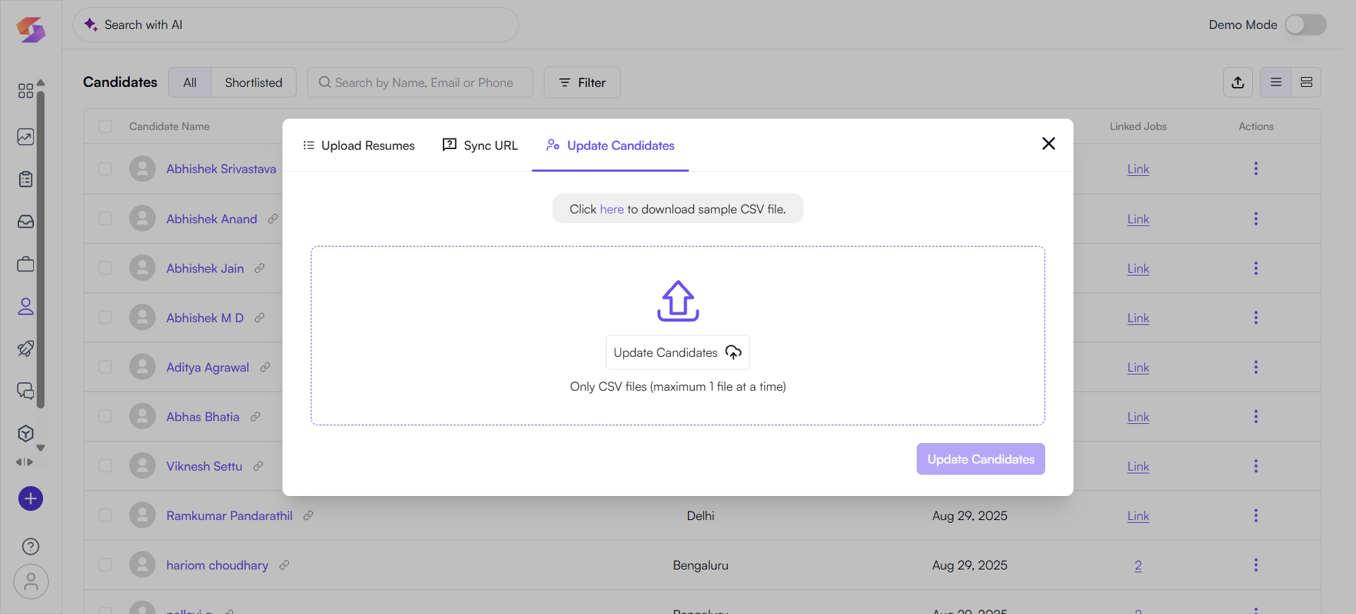
Task: Click 'here' to download sample CSV
Action: 612,209
